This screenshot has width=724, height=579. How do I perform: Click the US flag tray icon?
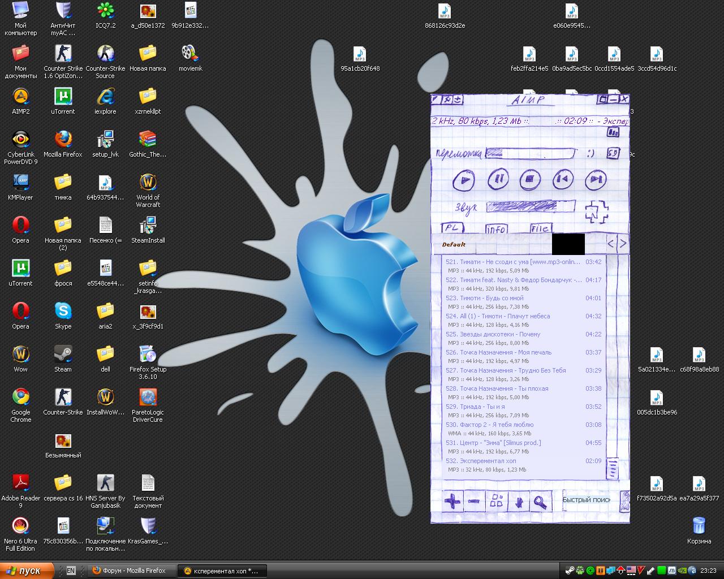click(631, 571)
